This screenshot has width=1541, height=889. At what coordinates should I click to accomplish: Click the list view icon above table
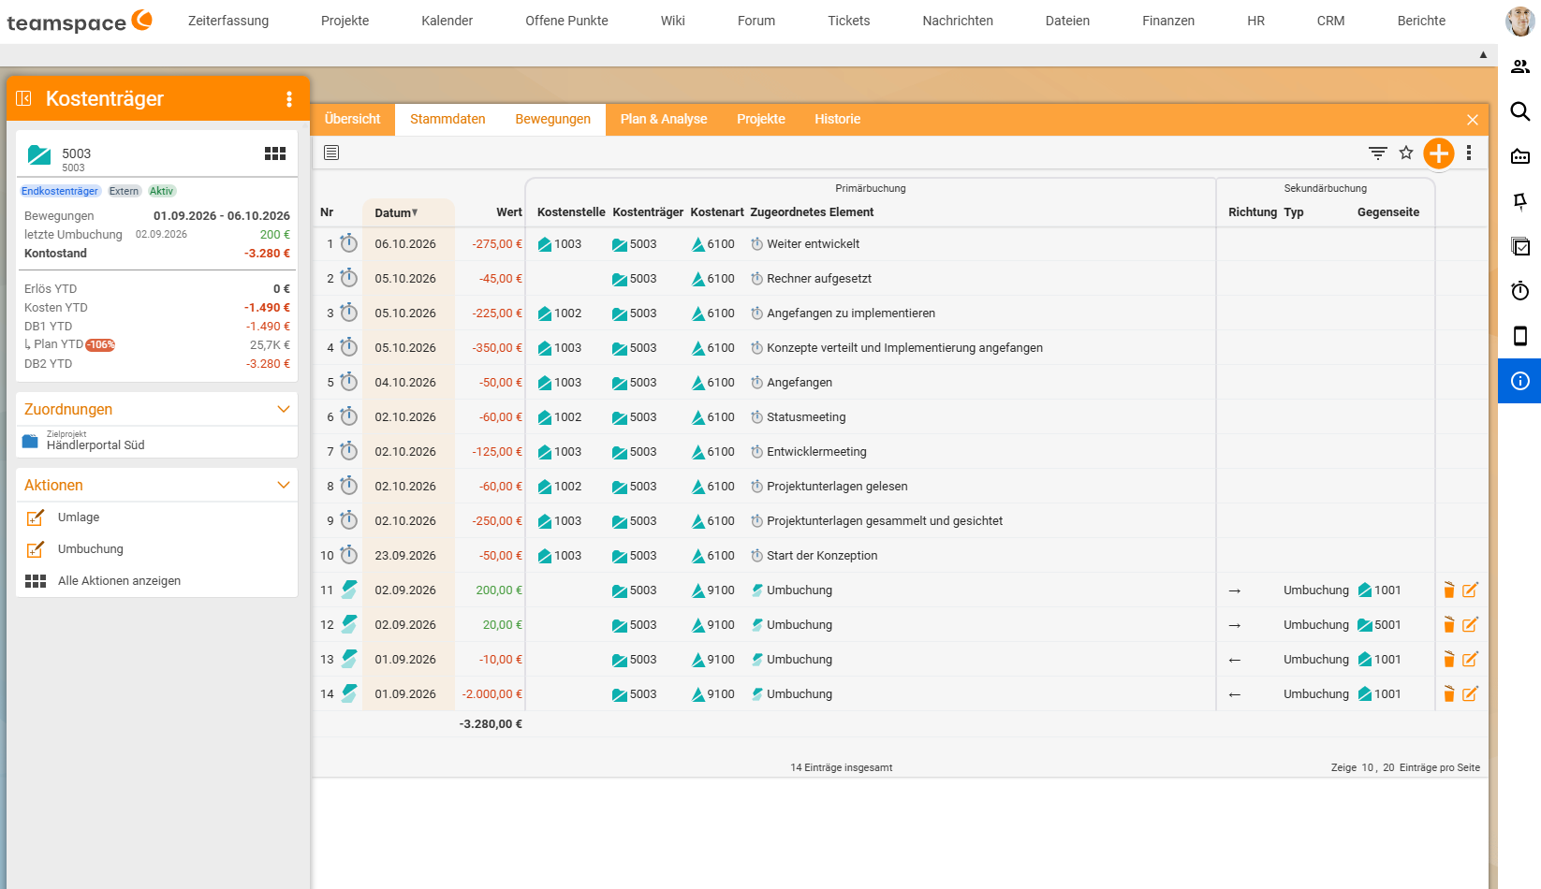point(331,153)
